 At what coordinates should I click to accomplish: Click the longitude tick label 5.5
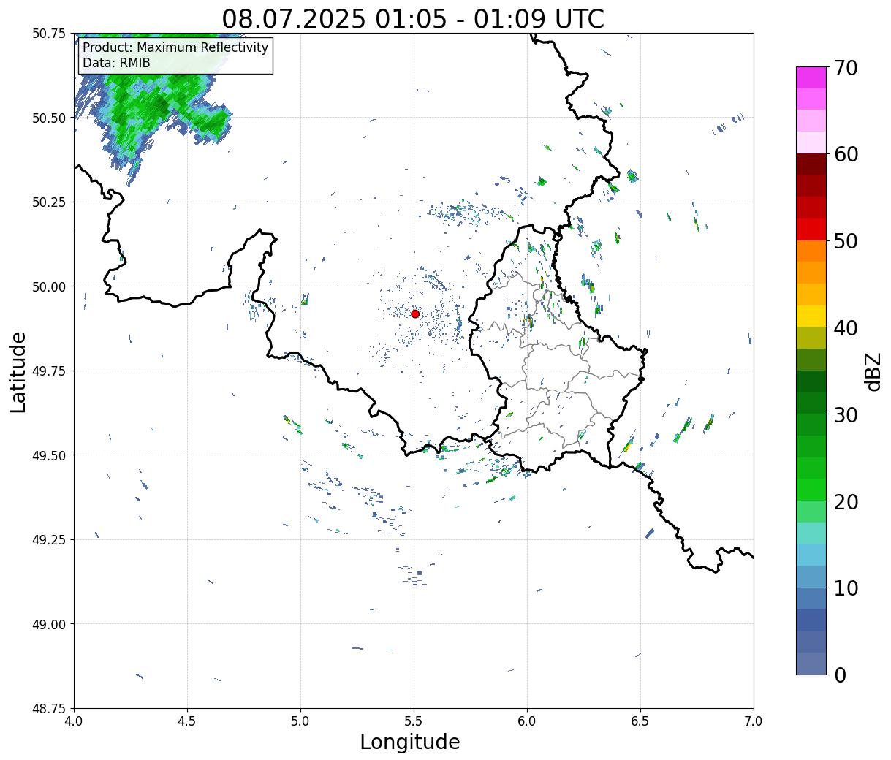coord(414,721)
